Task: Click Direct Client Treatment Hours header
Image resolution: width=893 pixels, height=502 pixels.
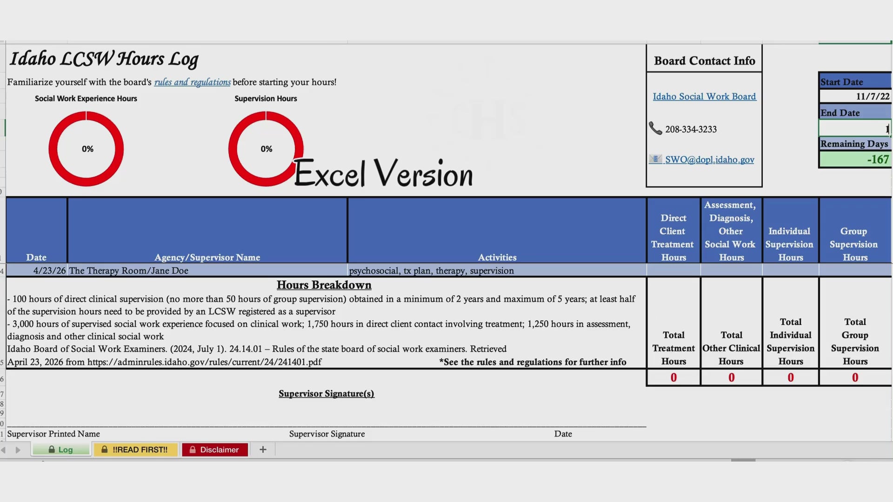Action: point(673,231)
